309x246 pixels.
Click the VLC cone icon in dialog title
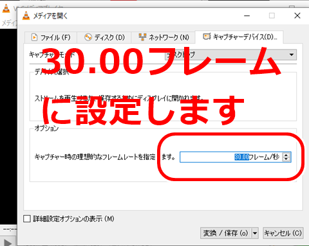click(x=26, y=15)
